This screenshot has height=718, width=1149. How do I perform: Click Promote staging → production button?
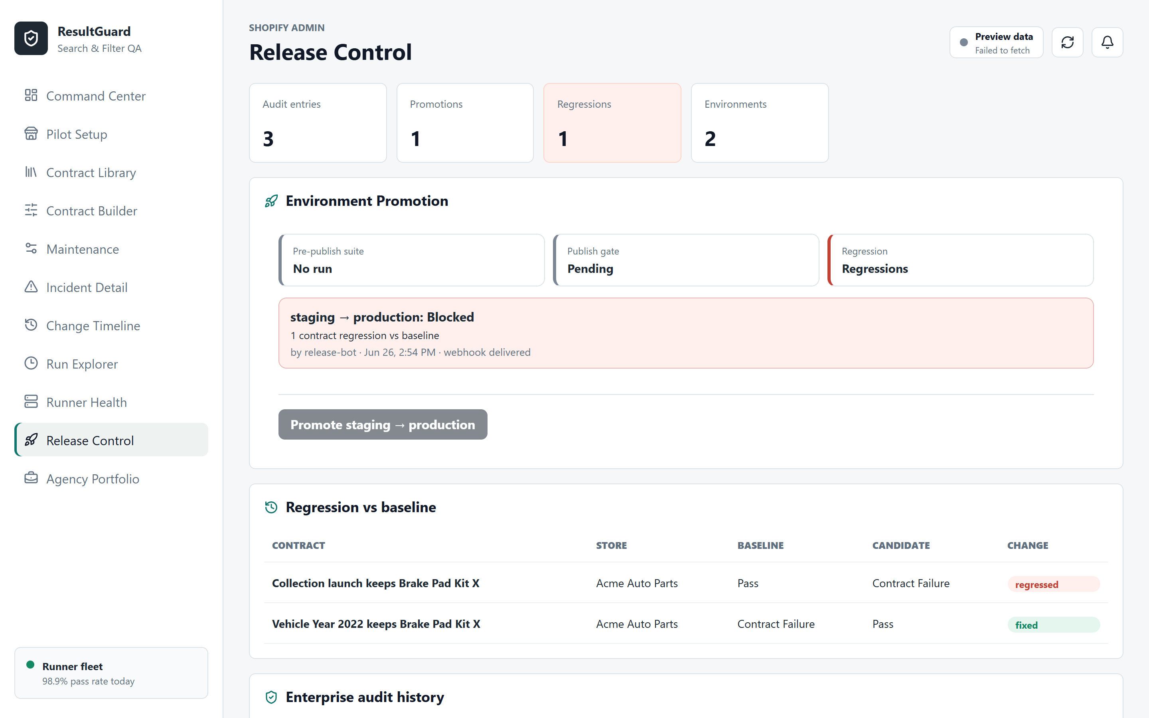coord(383,424)
